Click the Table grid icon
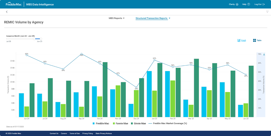 coord(254,40)
